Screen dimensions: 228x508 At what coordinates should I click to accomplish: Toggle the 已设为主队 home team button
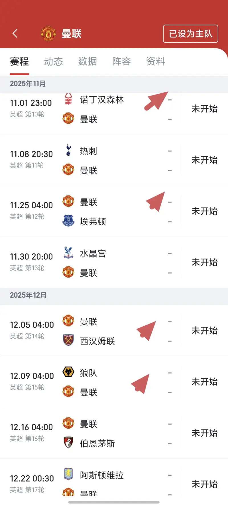[x=190, y=34]
